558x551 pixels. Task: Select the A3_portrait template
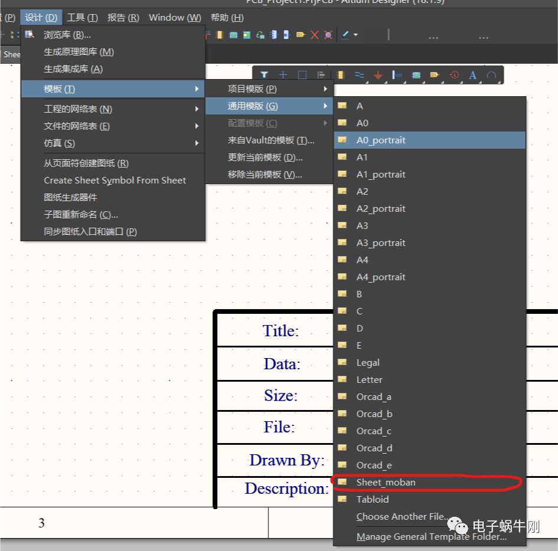click(x=429, y=242)
